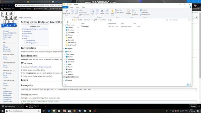Select SandyShoresRP folder in Quick access
This screenshot has width=201, height=113.
tap(72, 45)
